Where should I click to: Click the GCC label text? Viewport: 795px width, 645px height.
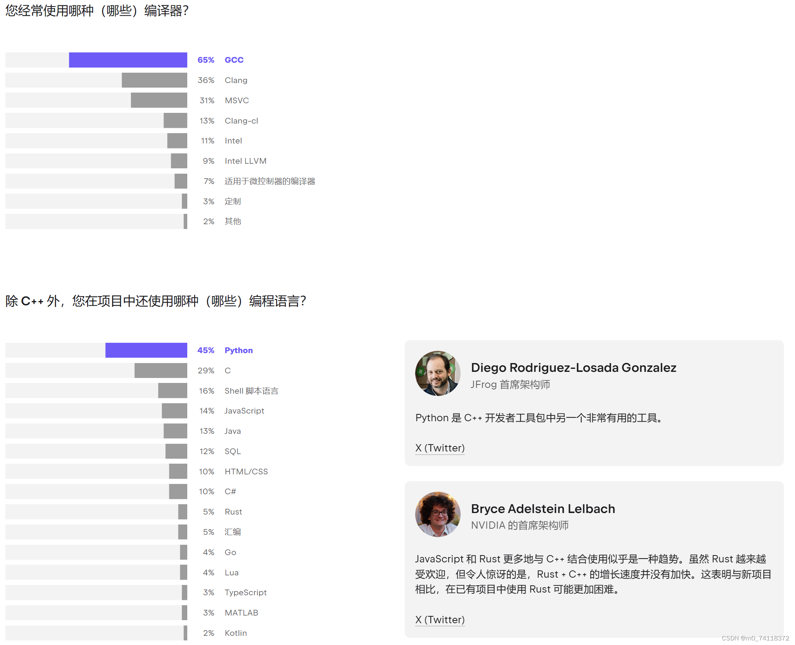coord(234,60)
